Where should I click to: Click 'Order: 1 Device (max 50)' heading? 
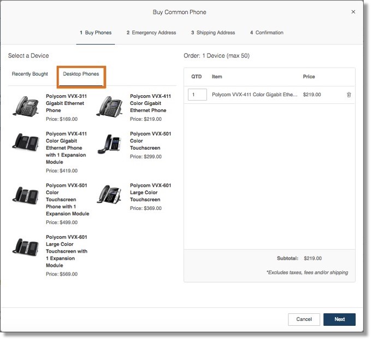click(x=216, y=56)
